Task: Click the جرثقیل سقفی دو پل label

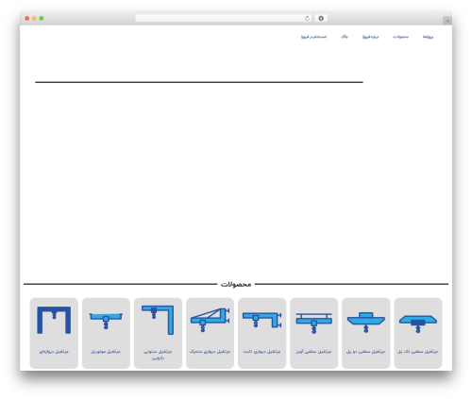Action: point(366,352)
